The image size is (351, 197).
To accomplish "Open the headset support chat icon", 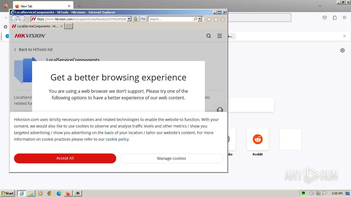I will [220, 109].
